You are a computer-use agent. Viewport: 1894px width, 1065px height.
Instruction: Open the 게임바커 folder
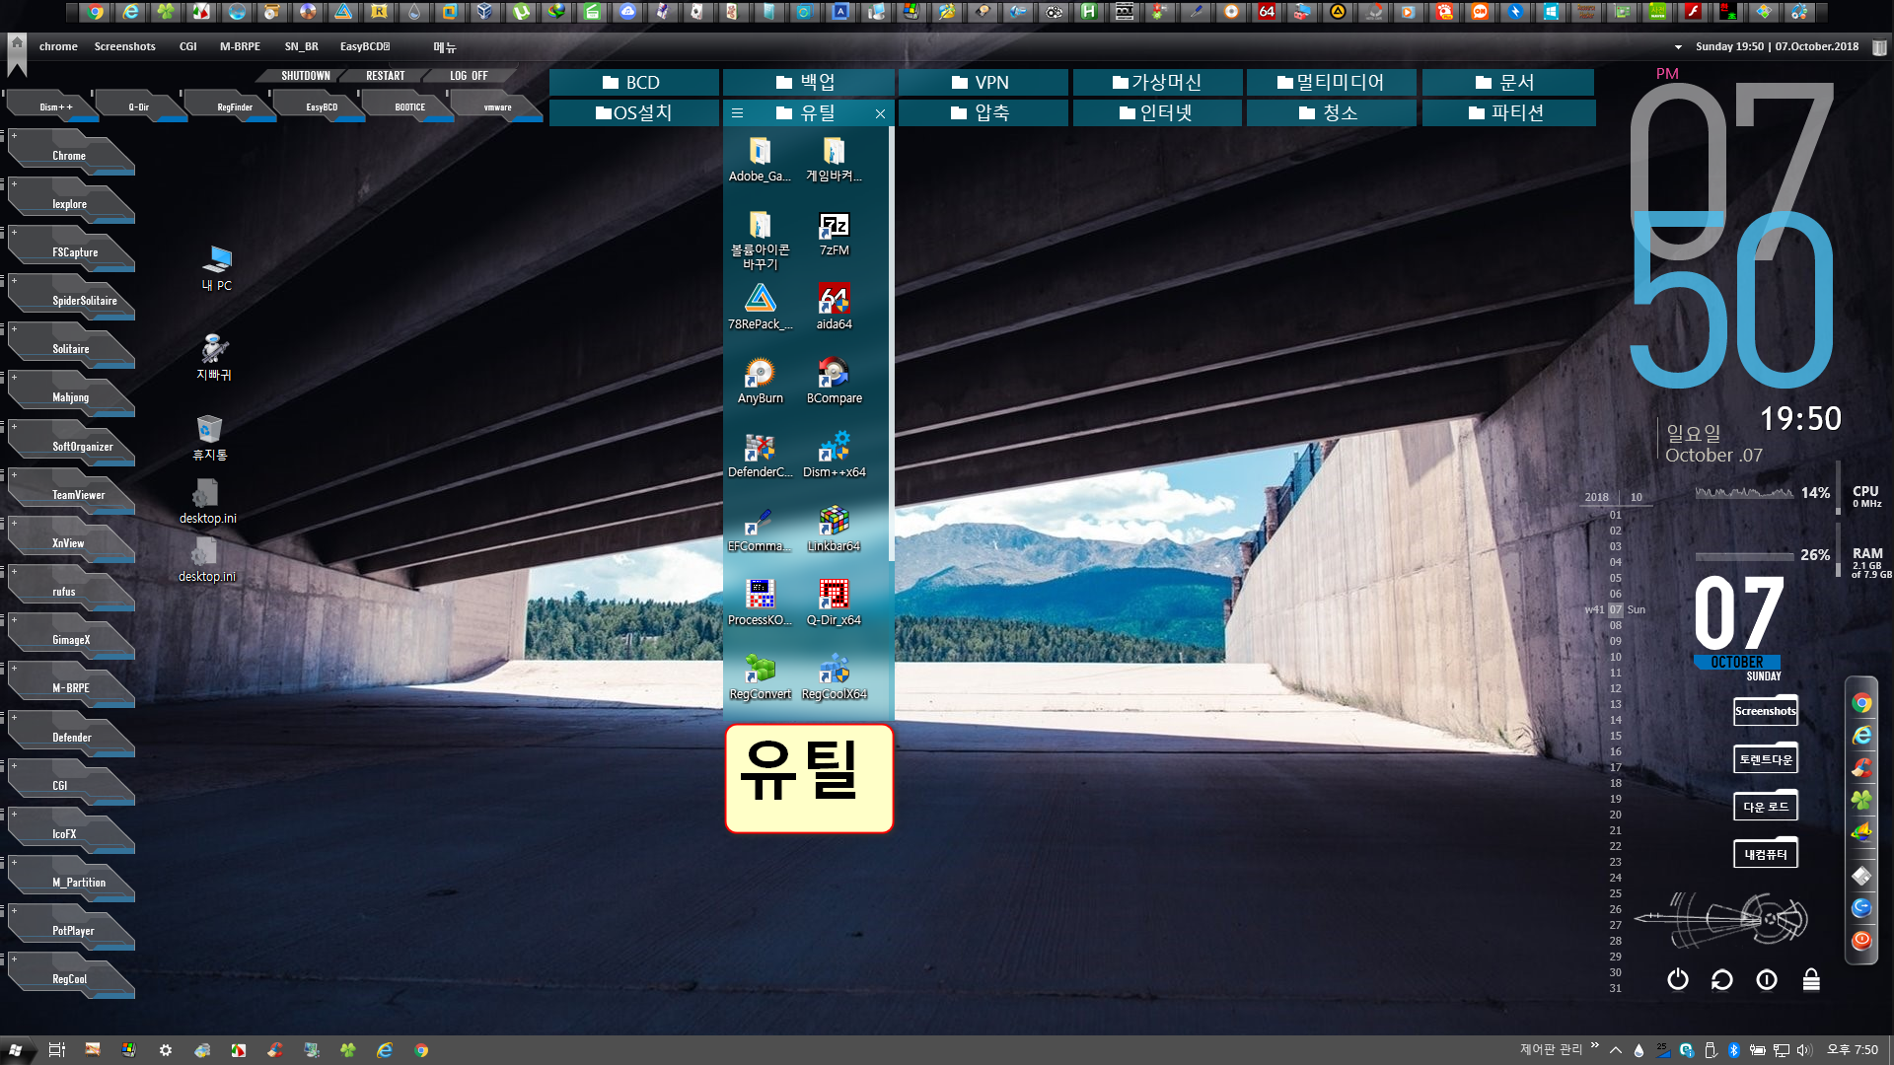pyautogui.click(x=834, y=160)
